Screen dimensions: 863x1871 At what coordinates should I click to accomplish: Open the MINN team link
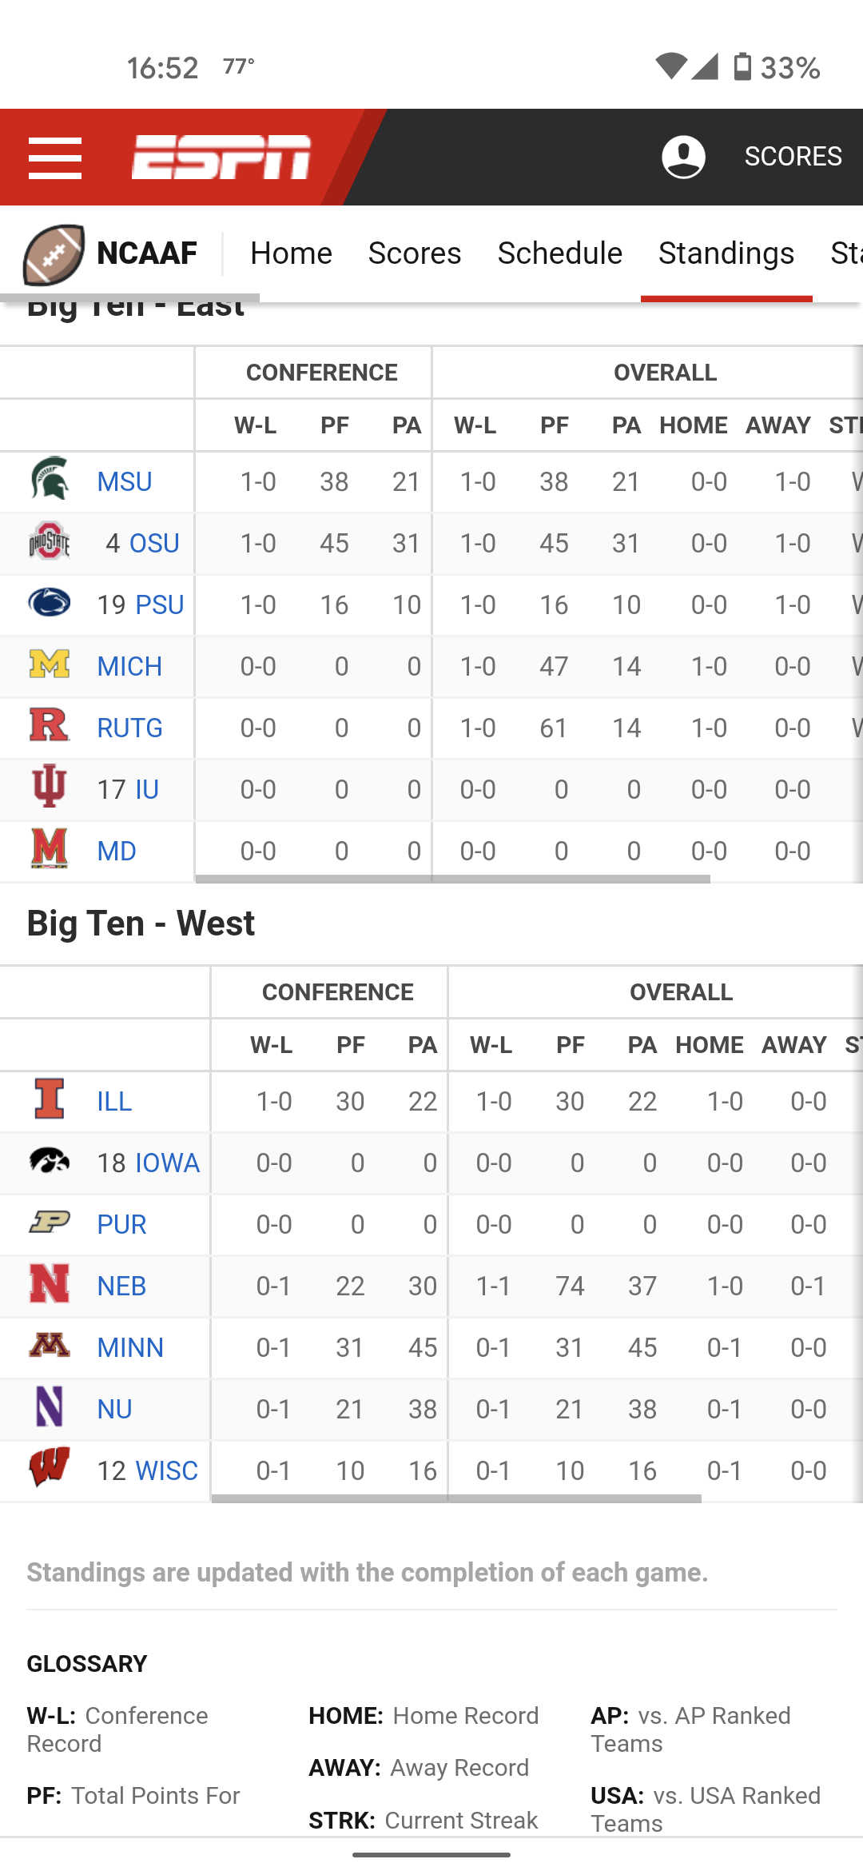130,1347
